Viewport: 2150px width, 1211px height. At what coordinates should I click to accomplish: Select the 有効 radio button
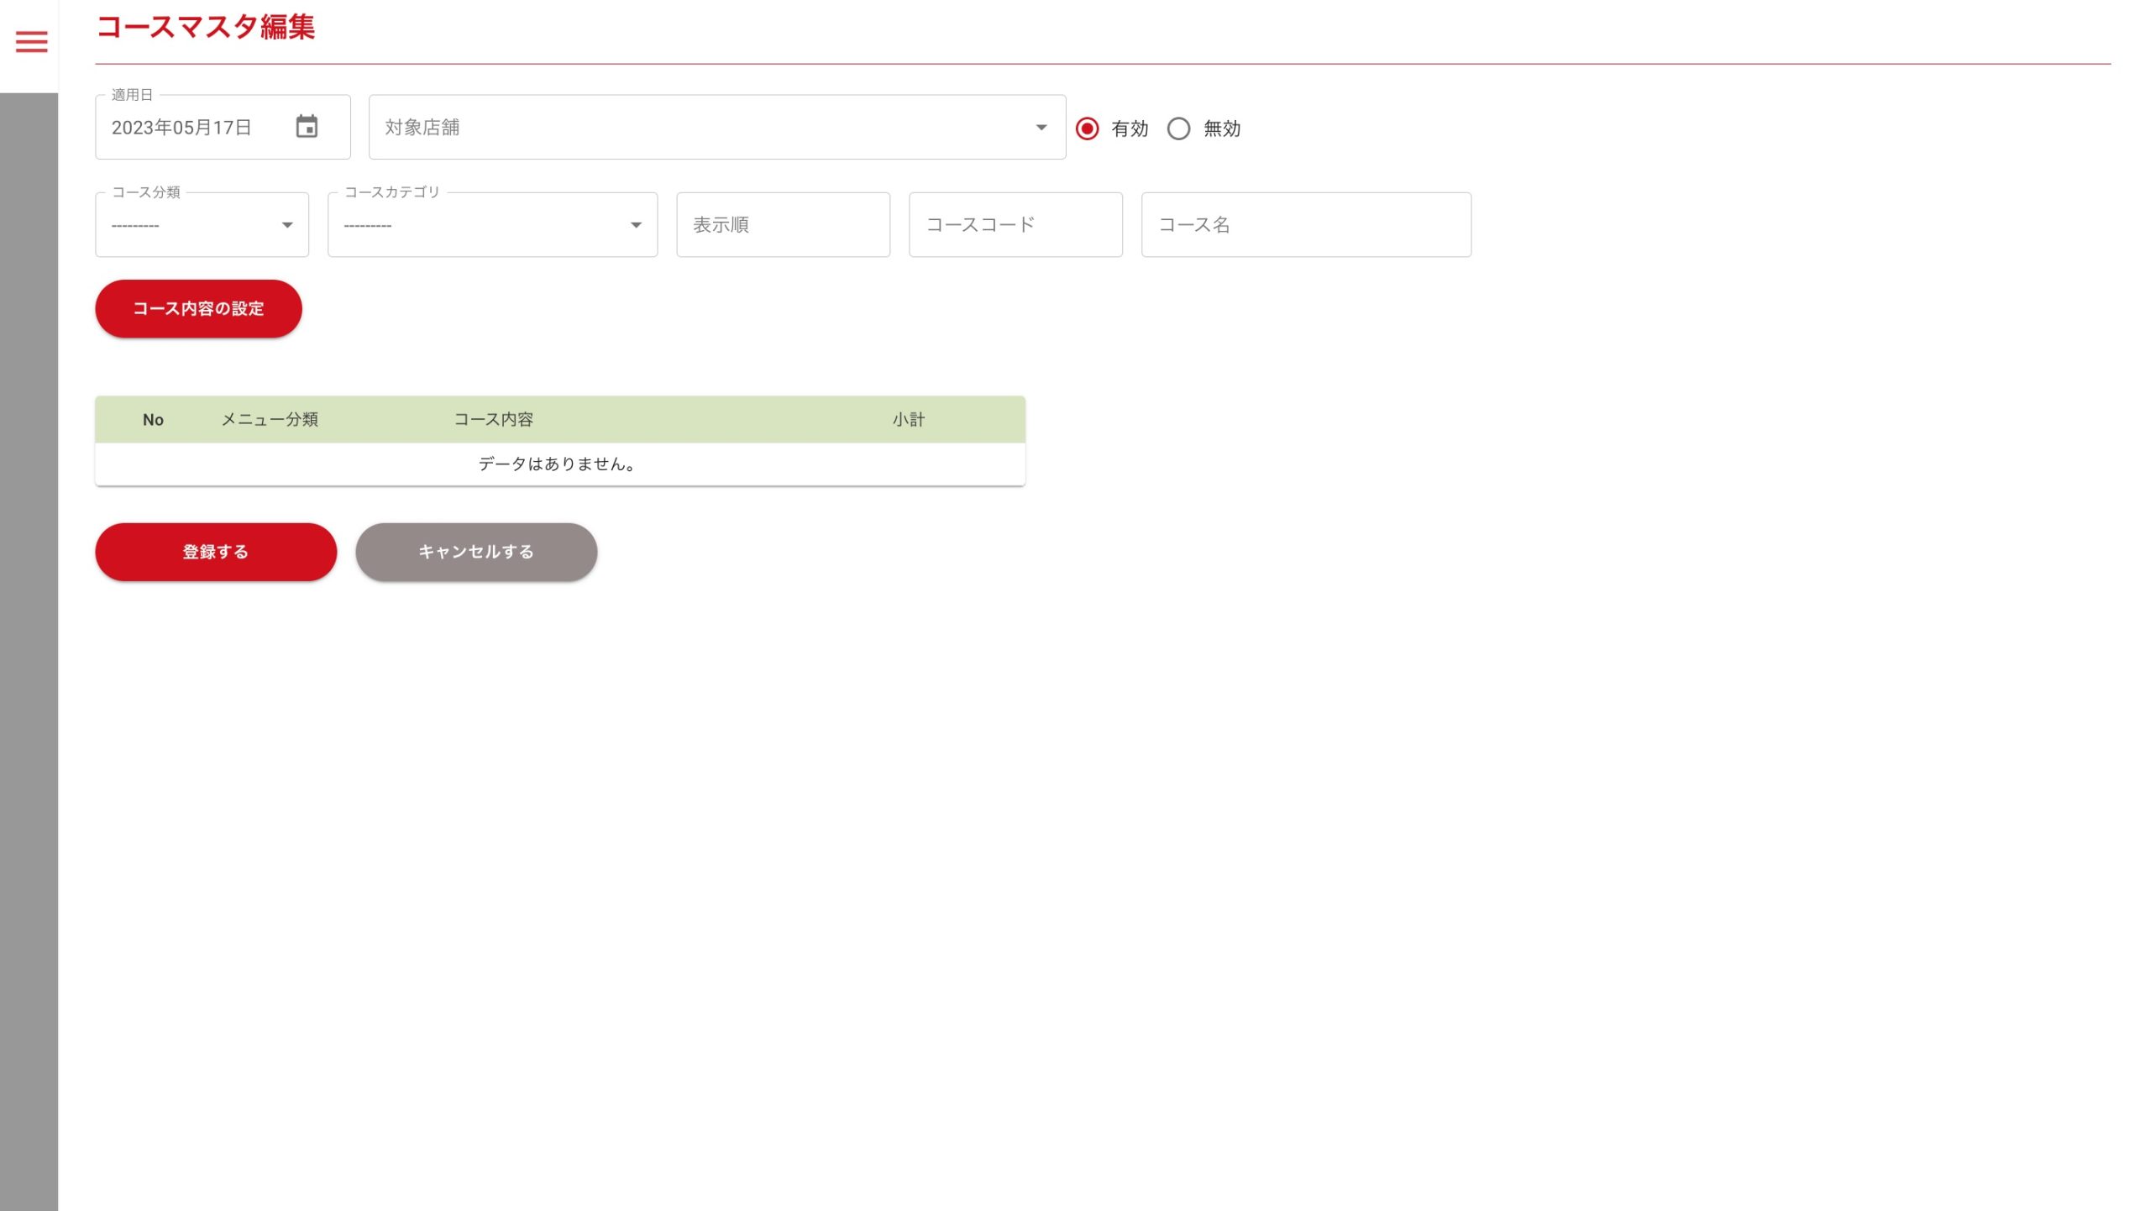point(1087,128)
